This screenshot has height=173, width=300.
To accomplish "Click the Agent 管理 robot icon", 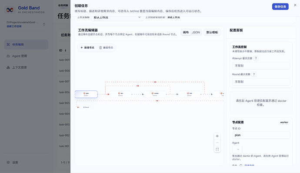I will [8, 56].
